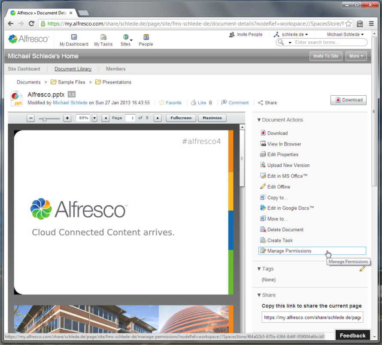Open the search options arrow

pos(290,42)
